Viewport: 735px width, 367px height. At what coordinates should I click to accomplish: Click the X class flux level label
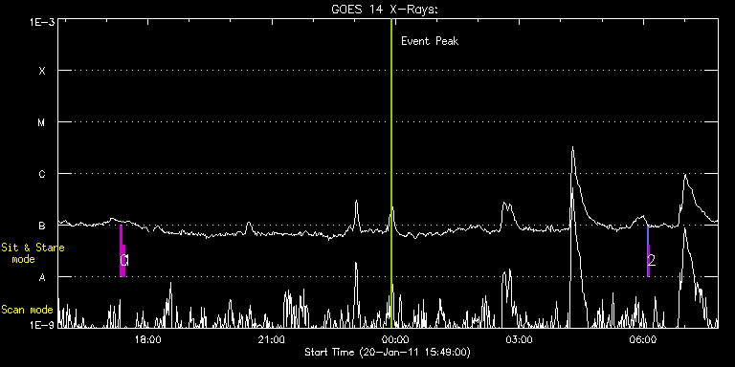click(42, 71)
